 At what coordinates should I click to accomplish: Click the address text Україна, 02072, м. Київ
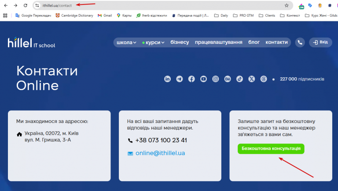pos(51,133)
